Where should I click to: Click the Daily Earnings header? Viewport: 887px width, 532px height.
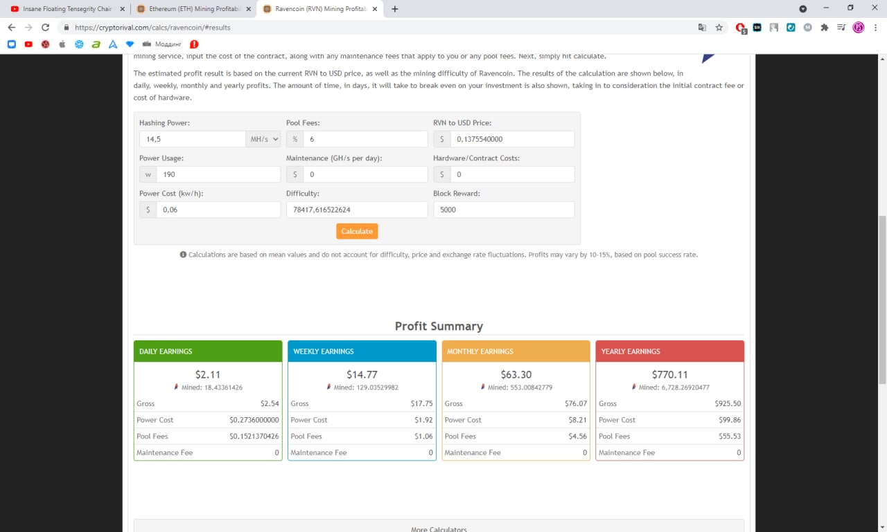point(208,351)
